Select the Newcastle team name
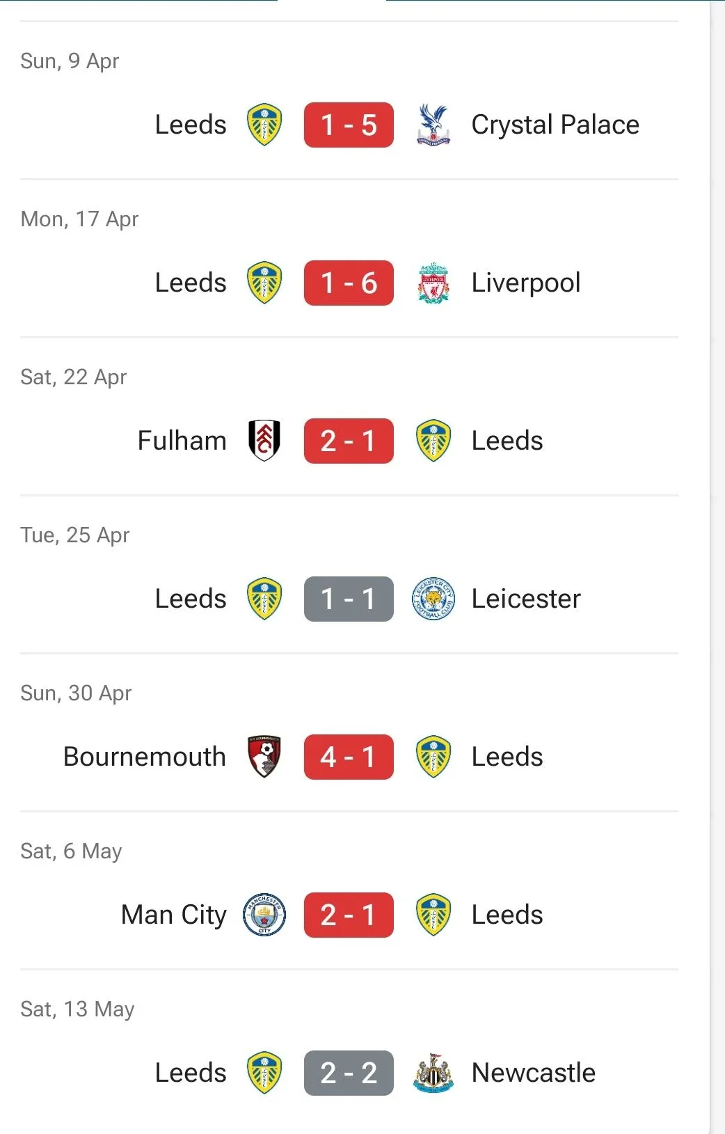The width and height of the screenshot is (725, 1134). pos(534,1073)
